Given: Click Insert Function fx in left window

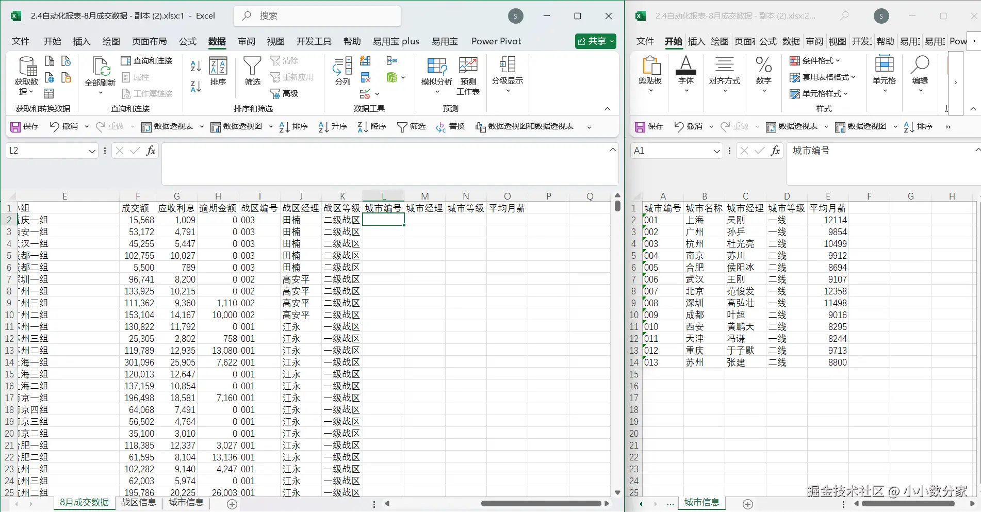Looking at the screenshot, I should tap(151, 151).
